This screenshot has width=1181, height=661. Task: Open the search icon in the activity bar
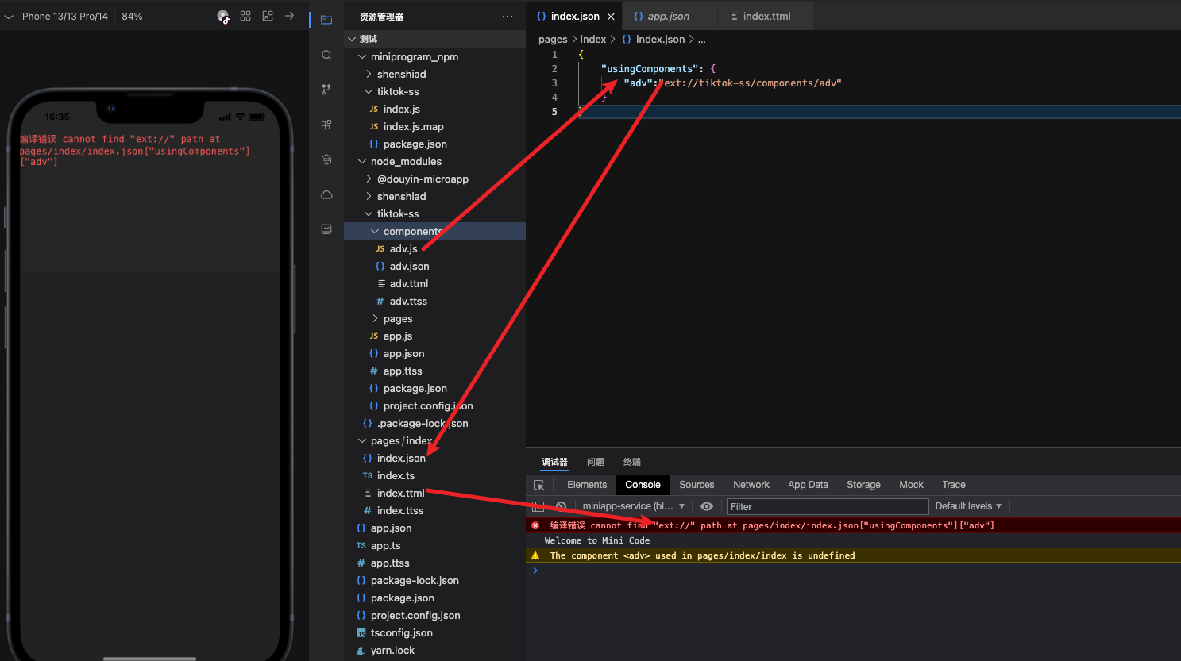pos(326,55)
